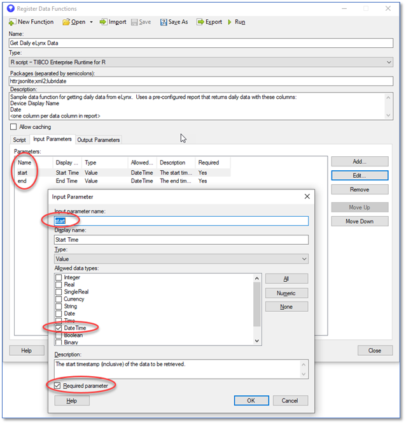
Task: Check the Integer data type
Action: 59,277
